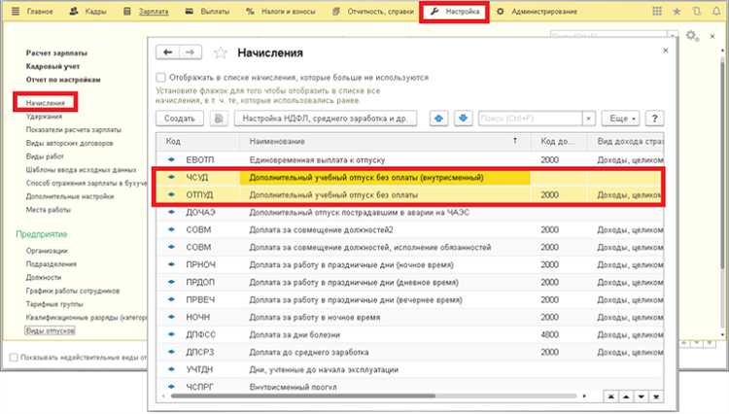
Task: Move down one row list button
Action: pyautogui.click(x=642, y=397)
